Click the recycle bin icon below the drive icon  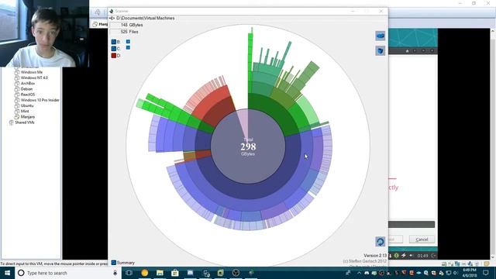point(381,50)
